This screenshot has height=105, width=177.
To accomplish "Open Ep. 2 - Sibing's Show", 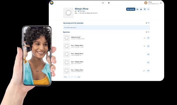I will click(x=77, y=62).
